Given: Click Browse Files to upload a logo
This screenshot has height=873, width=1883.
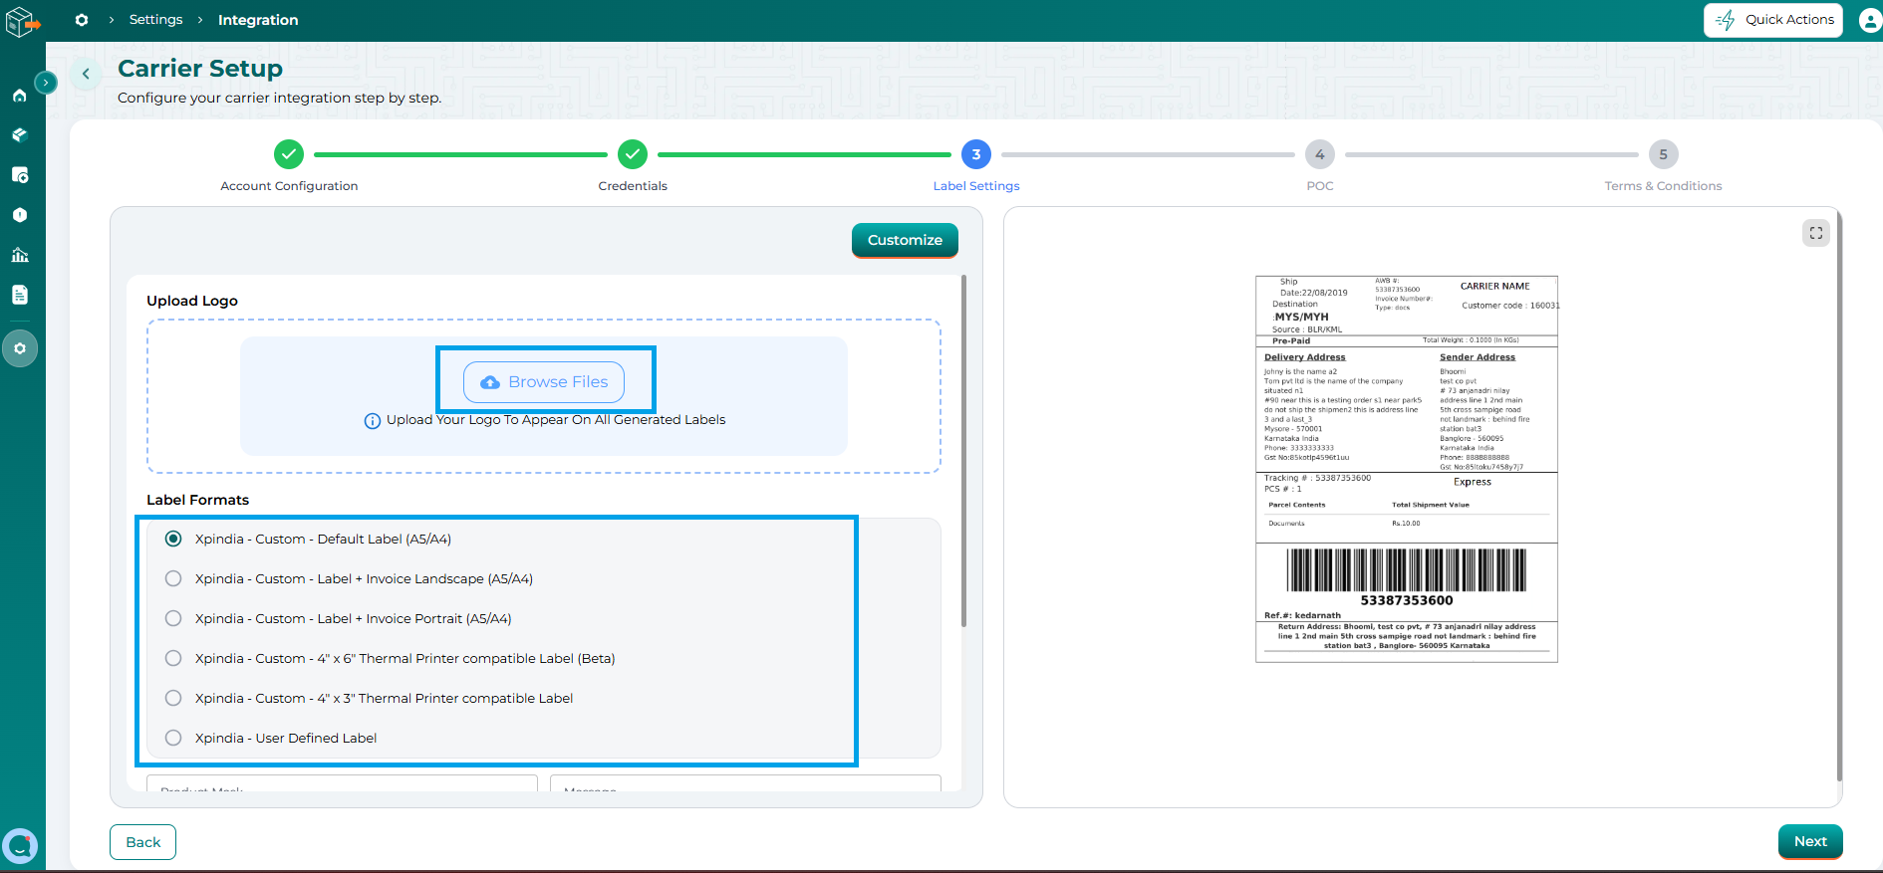Looking at the screenshot, I should [544, 382].
